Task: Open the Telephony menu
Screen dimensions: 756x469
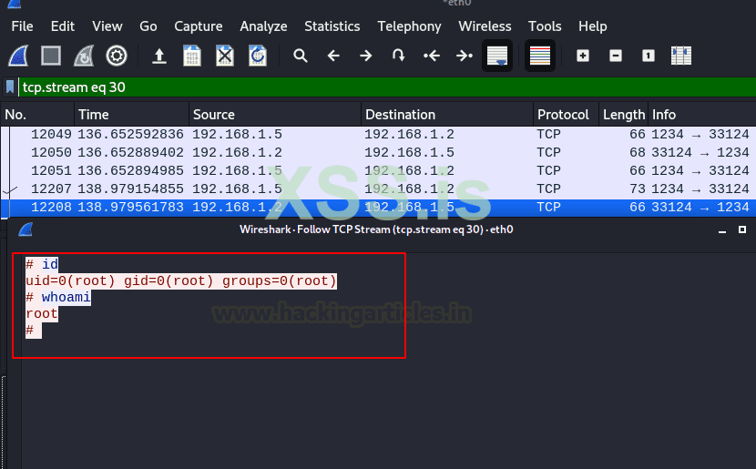Action: (x=409, y=26)
